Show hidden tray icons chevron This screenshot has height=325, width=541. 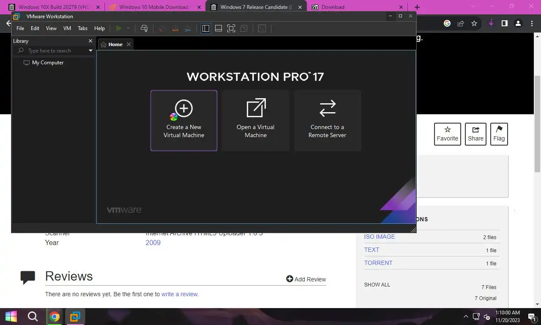point(466,317)
